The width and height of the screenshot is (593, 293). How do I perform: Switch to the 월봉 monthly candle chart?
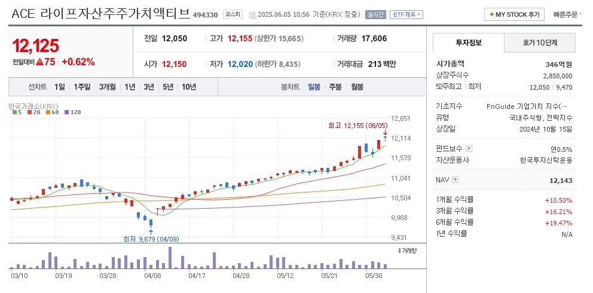357,87
